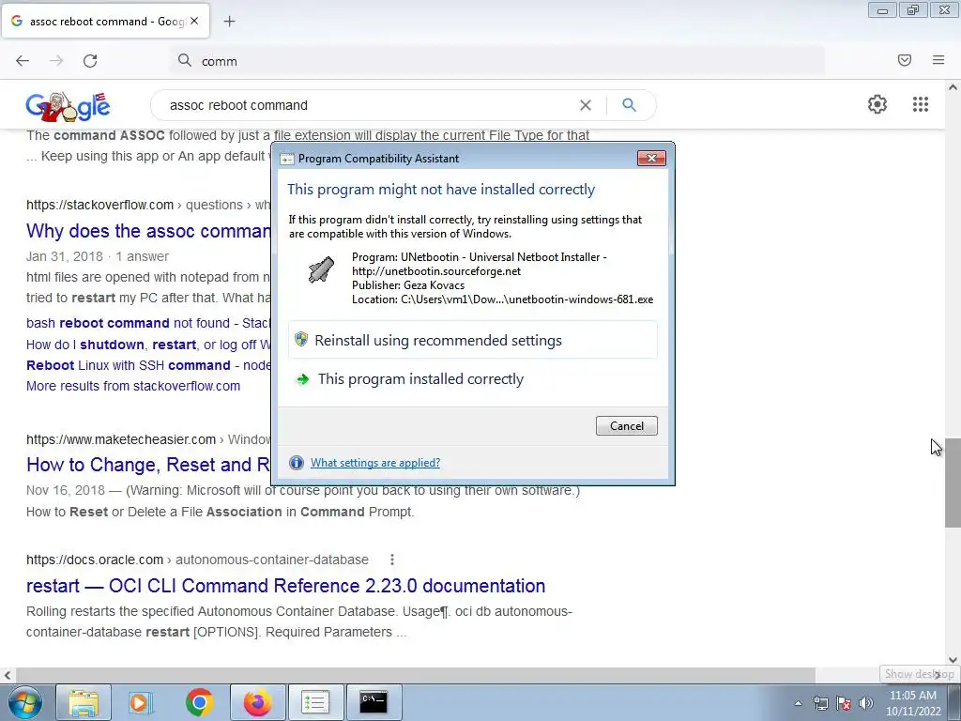Viewport: 961px width, 721px height.
Task: Click the UNetbootin program icon
Action: [x=321, y=269]
